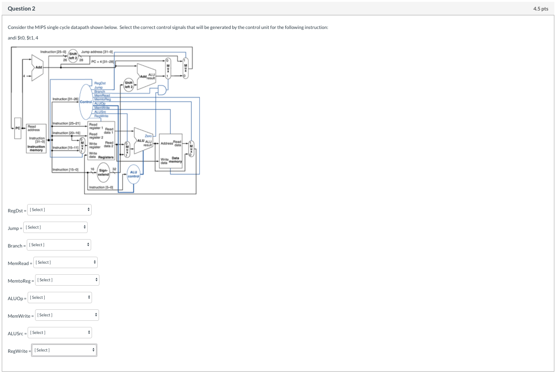The image size is (557, 373).
Task: Open the RegDst select dropdown
Action: tap(59, 209)
